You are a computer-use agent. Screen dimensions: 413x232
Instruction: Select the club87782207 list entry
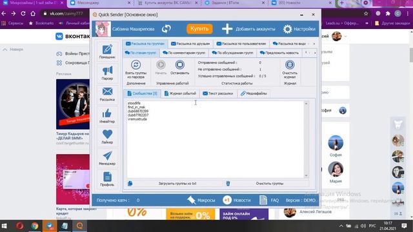pyautogui.click(x=138, y=115)
